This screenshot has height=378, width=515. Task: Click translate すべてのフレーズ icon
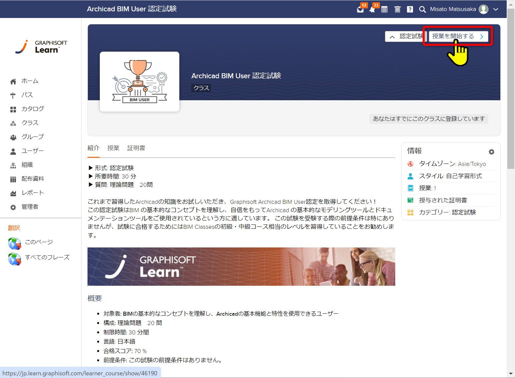pyautogui.click(x=15, y=259)
